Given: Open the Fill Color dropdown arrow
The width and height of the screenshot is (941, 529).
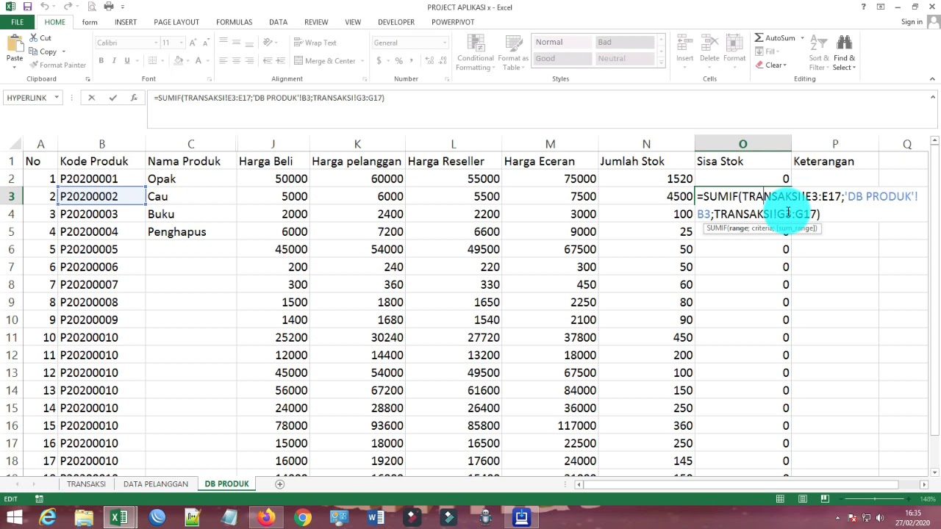Looking at the screenshot, I should (x=187, y=61).
